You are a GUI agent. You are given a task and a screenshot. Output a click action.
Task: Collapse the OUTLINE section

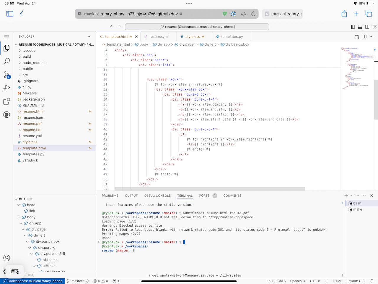[26, 199]
